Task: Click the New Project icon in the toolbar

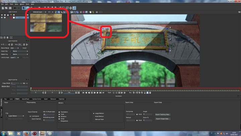Action: coord(3,8)
